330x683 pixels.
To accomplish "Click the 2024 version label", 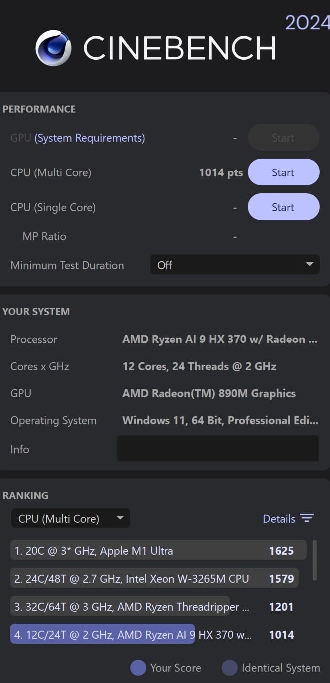I will click(307, 22).
